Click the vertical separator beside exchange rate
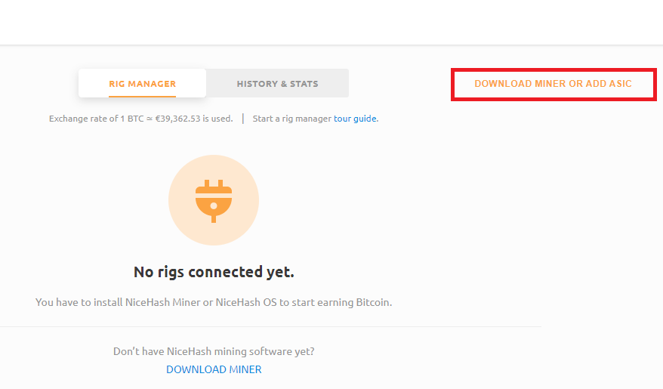This screenshot has height=389, width=663. pyautogui.click(x=242, y=119)
